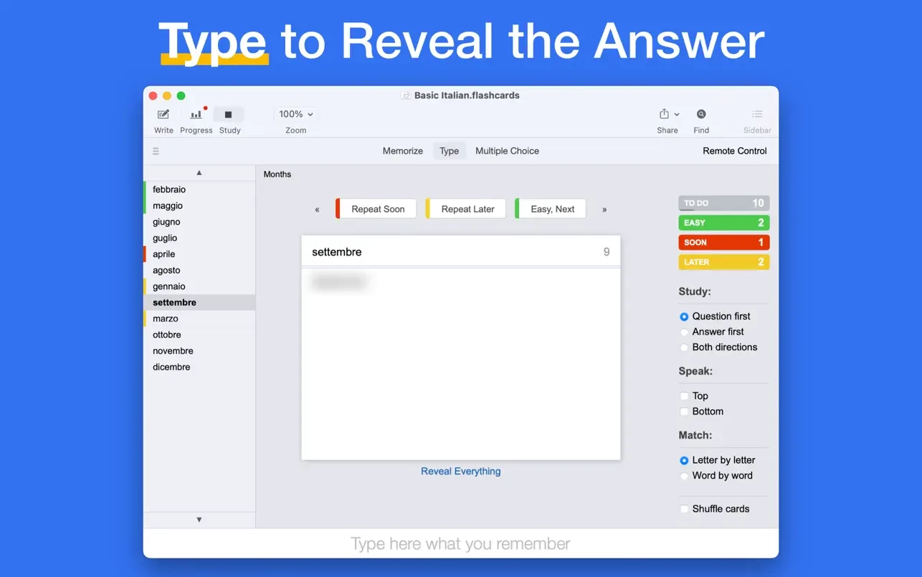Image resolution: width=922 pixels, height=577 pixels.
Task: Enable Speak Top checkbox
Action: [684, 396]
